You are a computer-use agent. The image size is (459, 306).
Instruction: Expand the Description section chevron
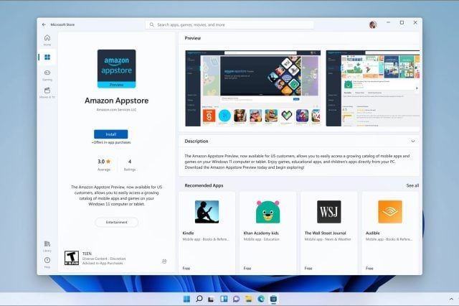click(413, 142)
